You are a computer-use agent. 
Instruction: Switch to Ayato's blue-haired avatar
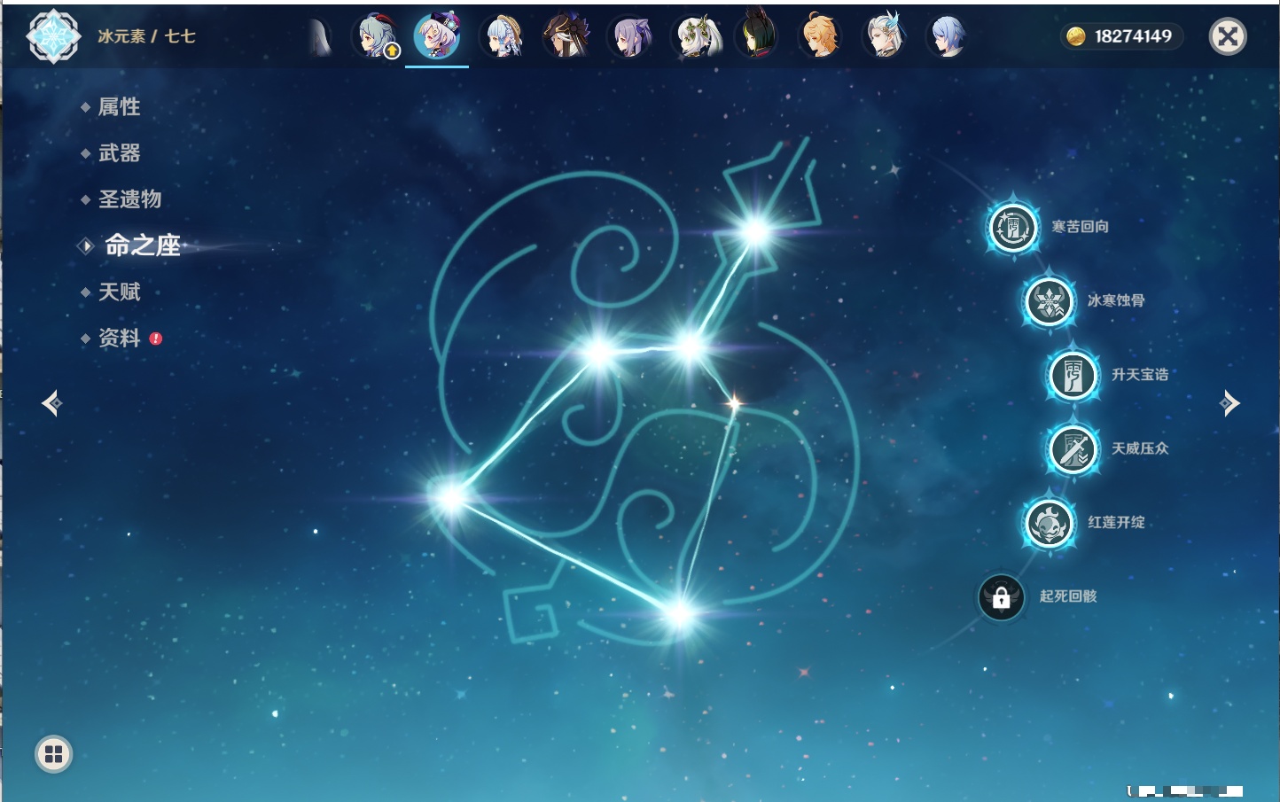pos(948,36)
